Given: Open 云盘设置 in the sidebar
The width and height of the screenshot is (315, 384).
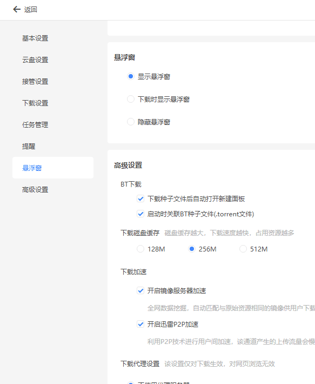Looking at the screenshot, I should pyautogui.click(x=35, y=59).
